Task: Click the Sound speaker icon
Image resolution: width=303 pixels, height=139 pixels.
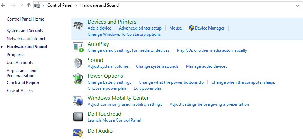Action: point(78,63)
